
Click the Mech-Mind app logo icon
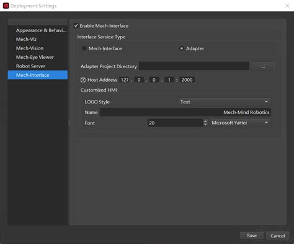pyautogui.click(x=6, y=6)
